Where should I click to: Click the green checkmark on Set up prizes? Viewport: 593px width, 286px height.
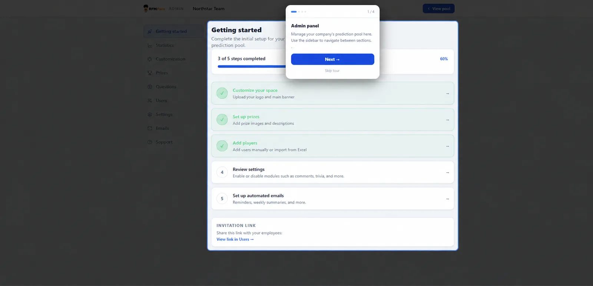tap(222, 120)
